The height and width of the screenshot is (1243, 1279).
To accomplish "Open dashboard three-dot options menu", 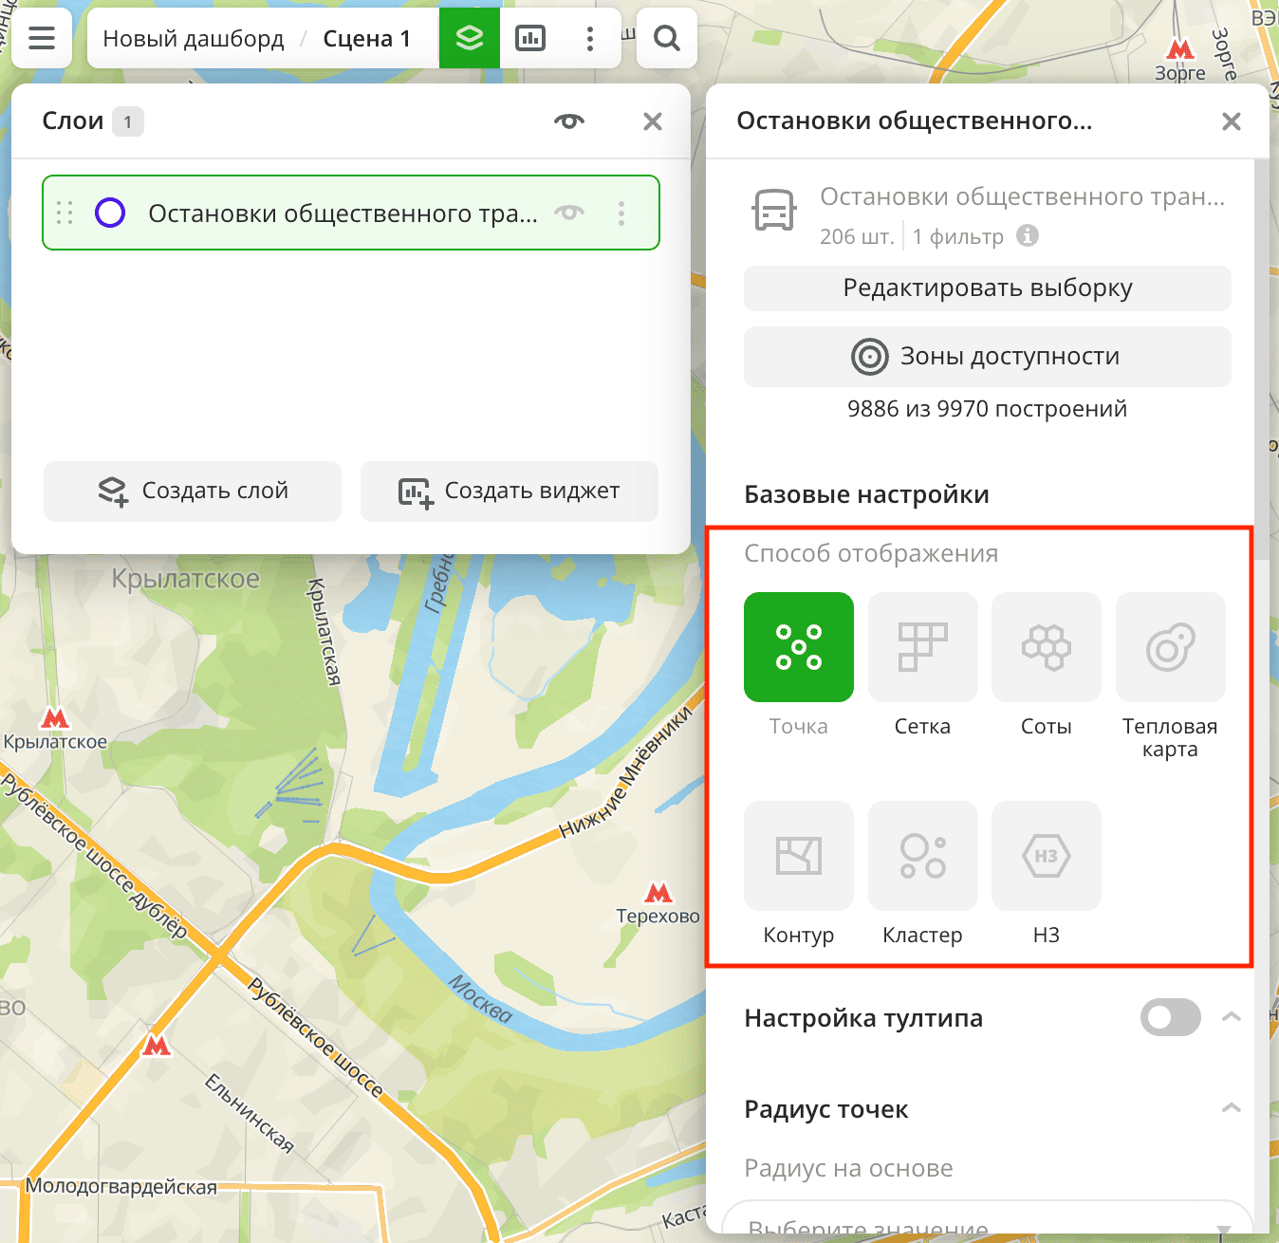I will [x=589, y=38].
